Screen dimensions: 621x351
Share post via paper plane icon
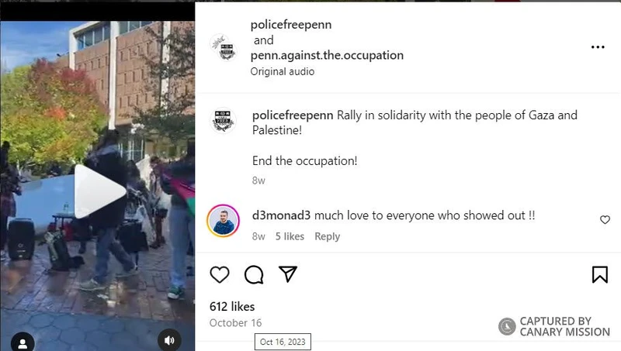288,274
